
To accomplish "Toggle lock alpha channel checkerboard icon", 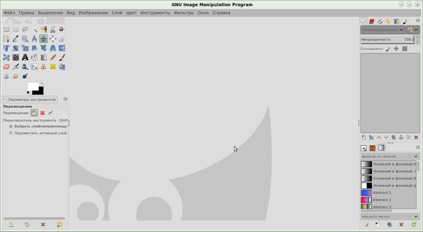I will click(x=404, y=49).
